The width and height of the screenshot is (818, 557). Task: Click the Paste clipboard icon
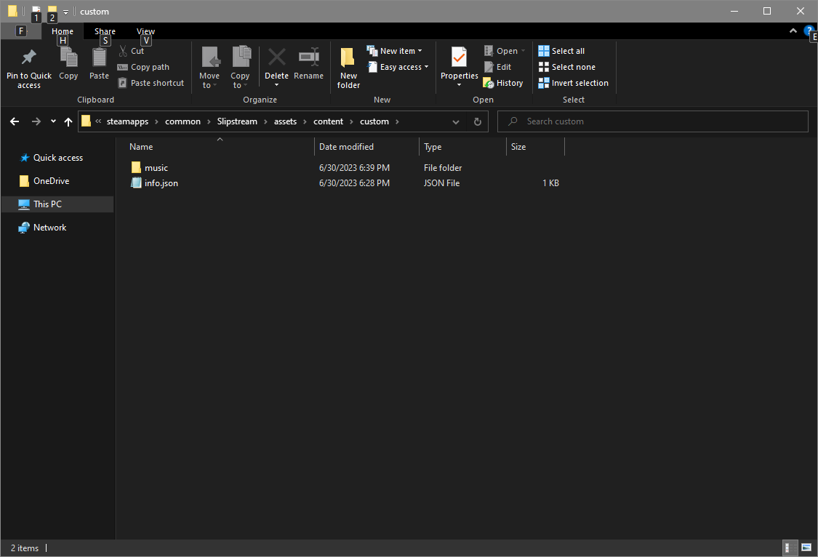click(x=99, y=57)
